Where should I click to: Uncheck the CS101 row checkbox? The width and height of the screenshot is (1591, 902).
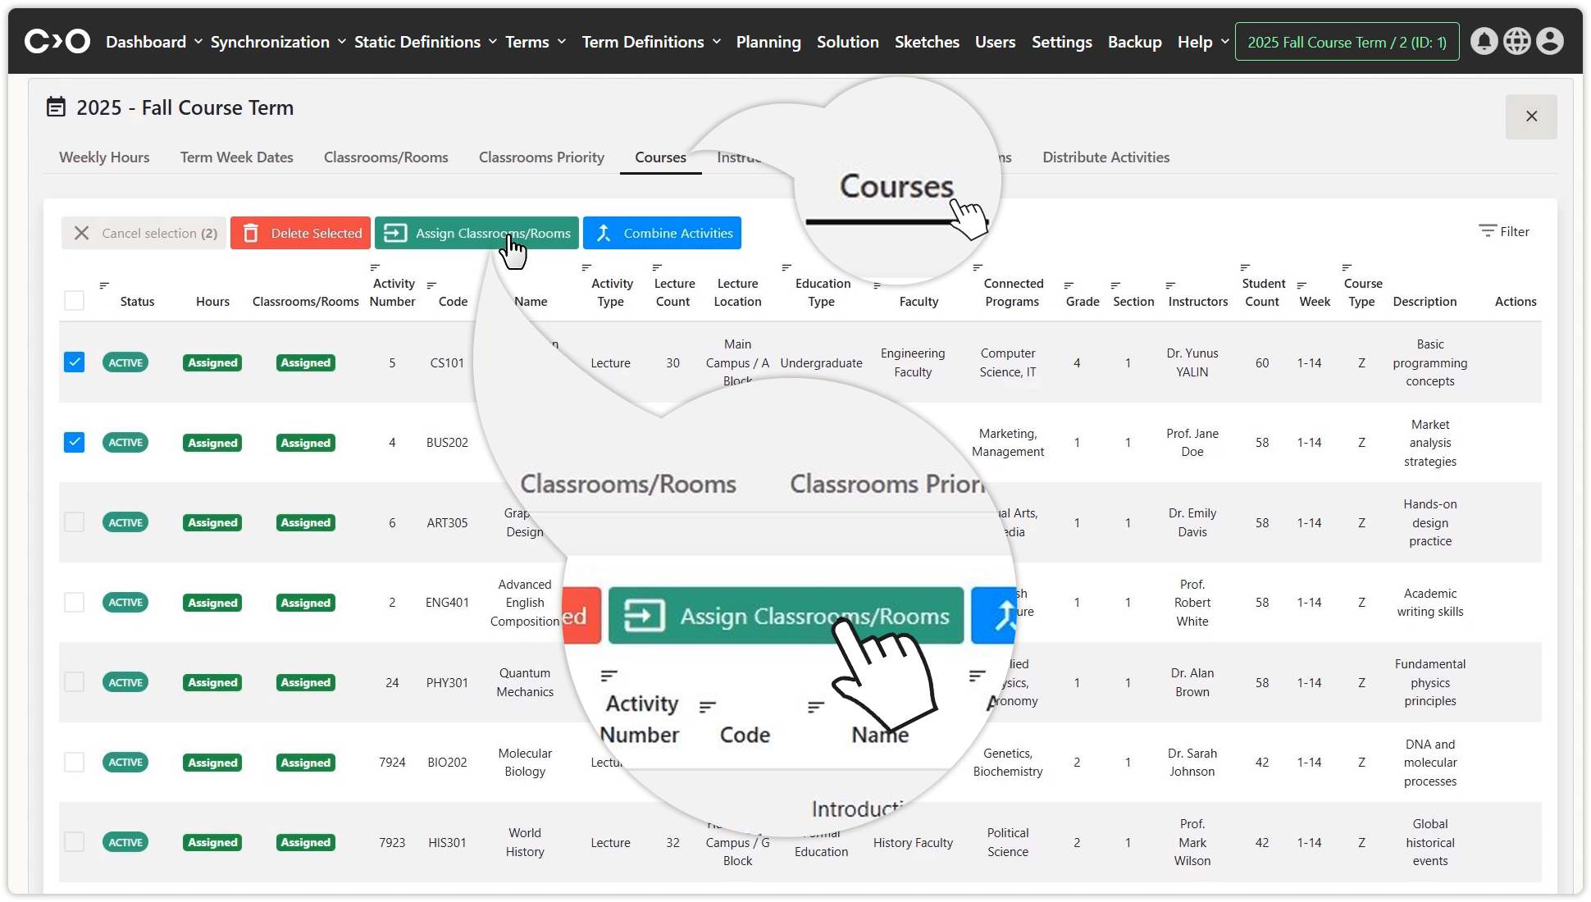[x=74, y=362]
